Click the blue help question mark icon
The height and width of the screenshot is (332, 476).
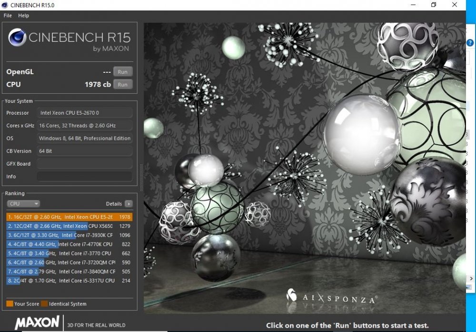pyautogui.click(x=470, y=43)
